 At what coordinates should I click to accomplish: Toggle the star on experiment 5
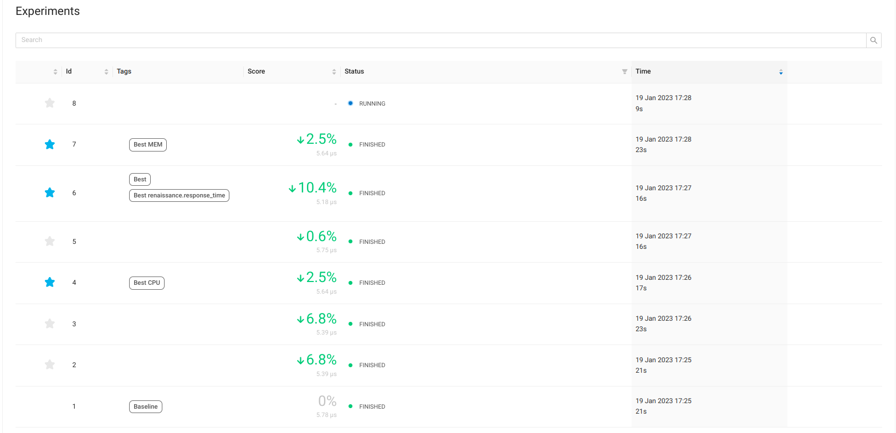[50, 242]
